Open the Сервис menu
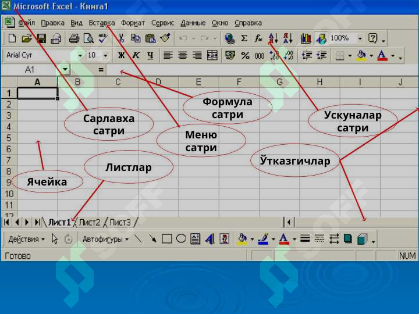 (162, 23)
